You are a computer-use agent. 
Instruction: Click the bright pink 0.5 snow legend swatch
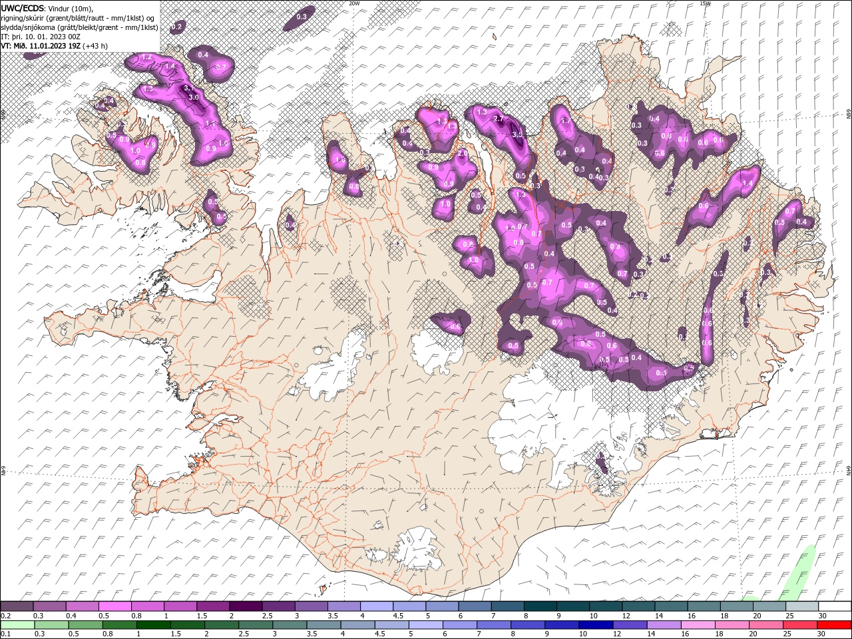tap(114, 606)
